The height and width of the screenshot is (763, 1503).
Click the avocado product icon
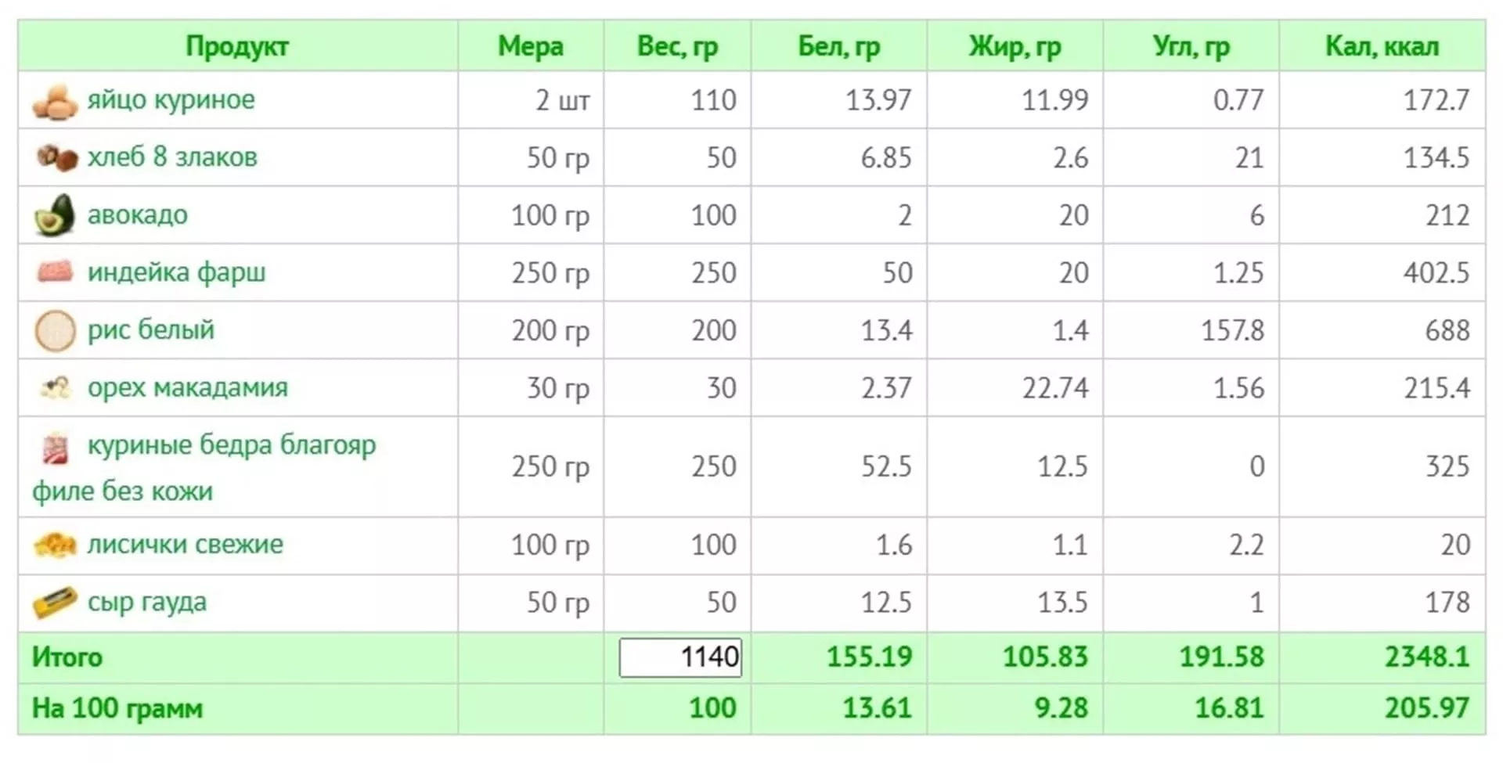(55, 215)
